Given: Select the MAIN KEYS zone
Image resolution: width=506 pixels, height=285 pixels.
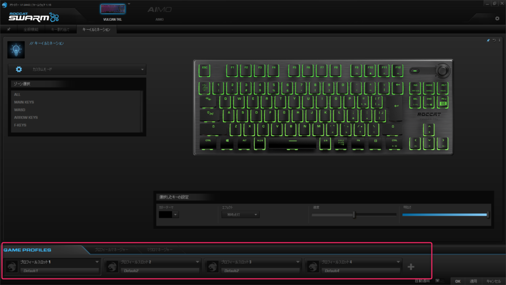Looking at the screenshot, I should [x=24, y=102].
